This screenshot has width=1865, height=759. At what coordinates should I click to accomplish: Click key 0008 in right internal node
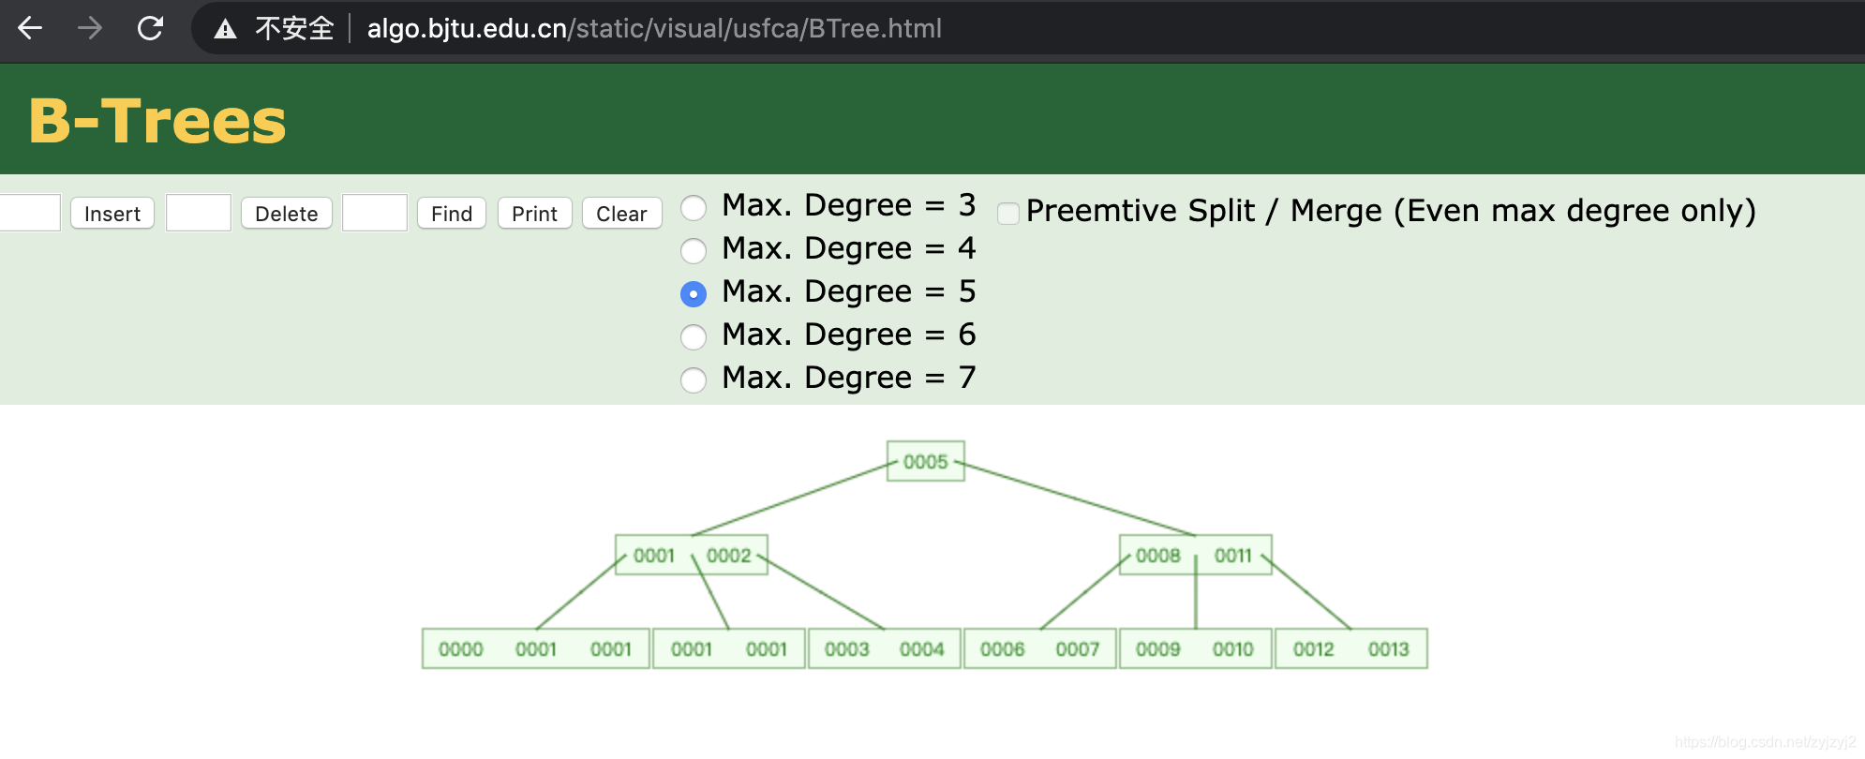[x=1158, y=556]
